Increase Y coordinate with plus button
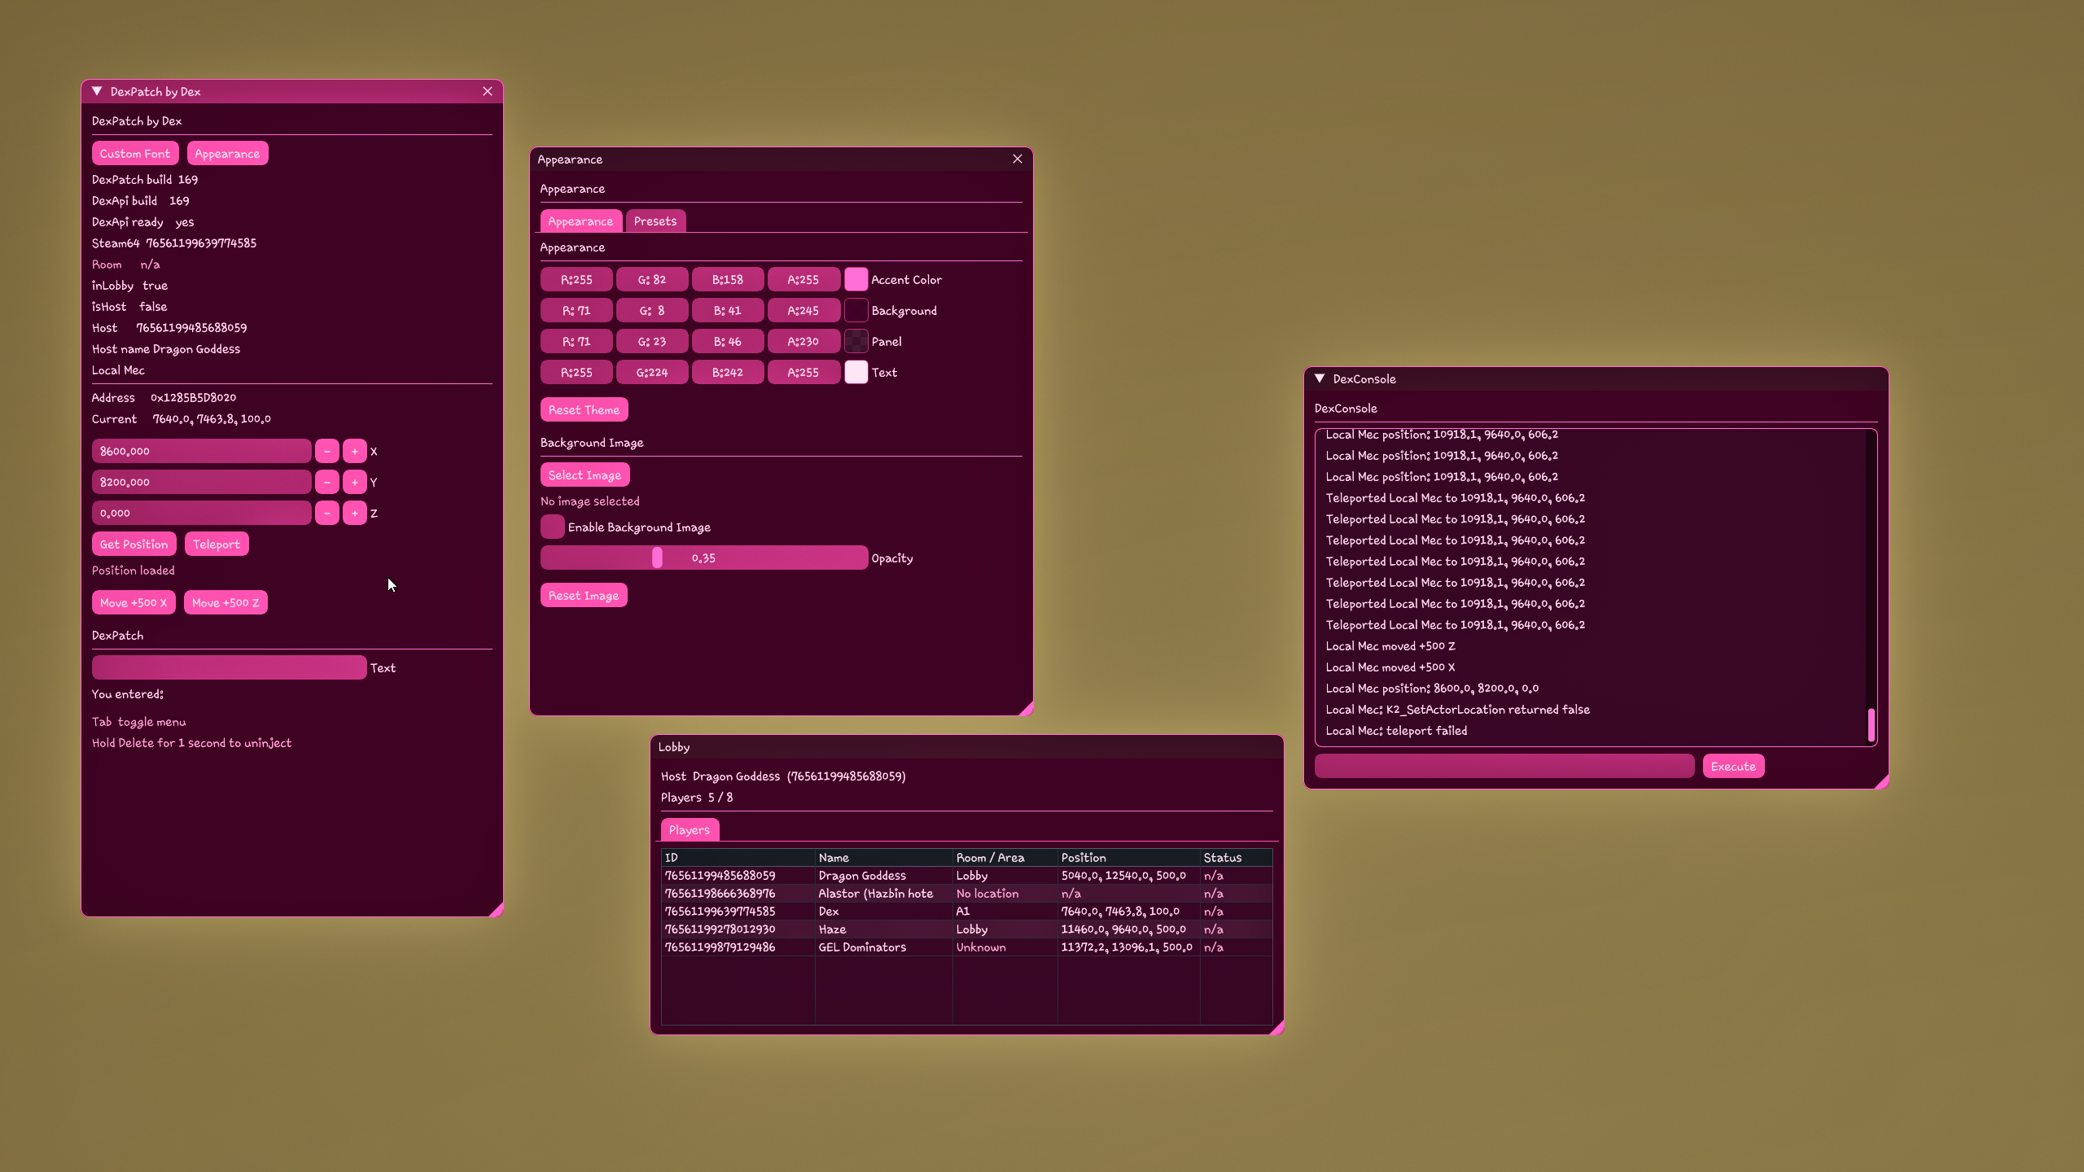 click(x=355, y=483)
